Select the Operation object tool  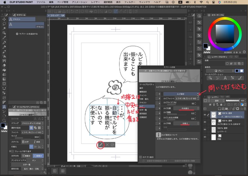point(4,33)
